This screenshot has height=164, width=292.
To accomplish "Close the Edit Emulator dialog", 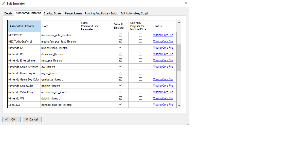I will [x=186, y=3].
